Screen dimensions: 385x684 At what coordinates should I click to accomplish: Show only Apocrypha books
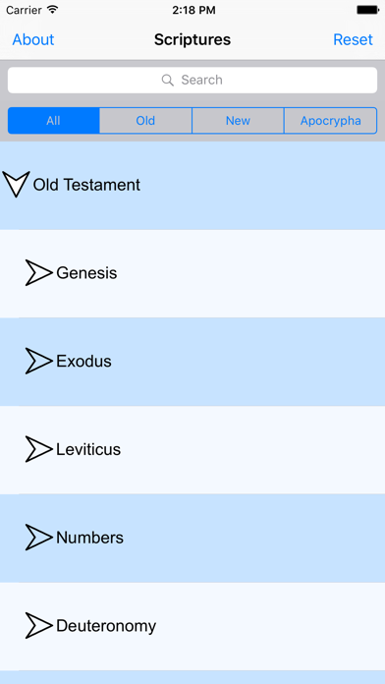tap(331, 121)
